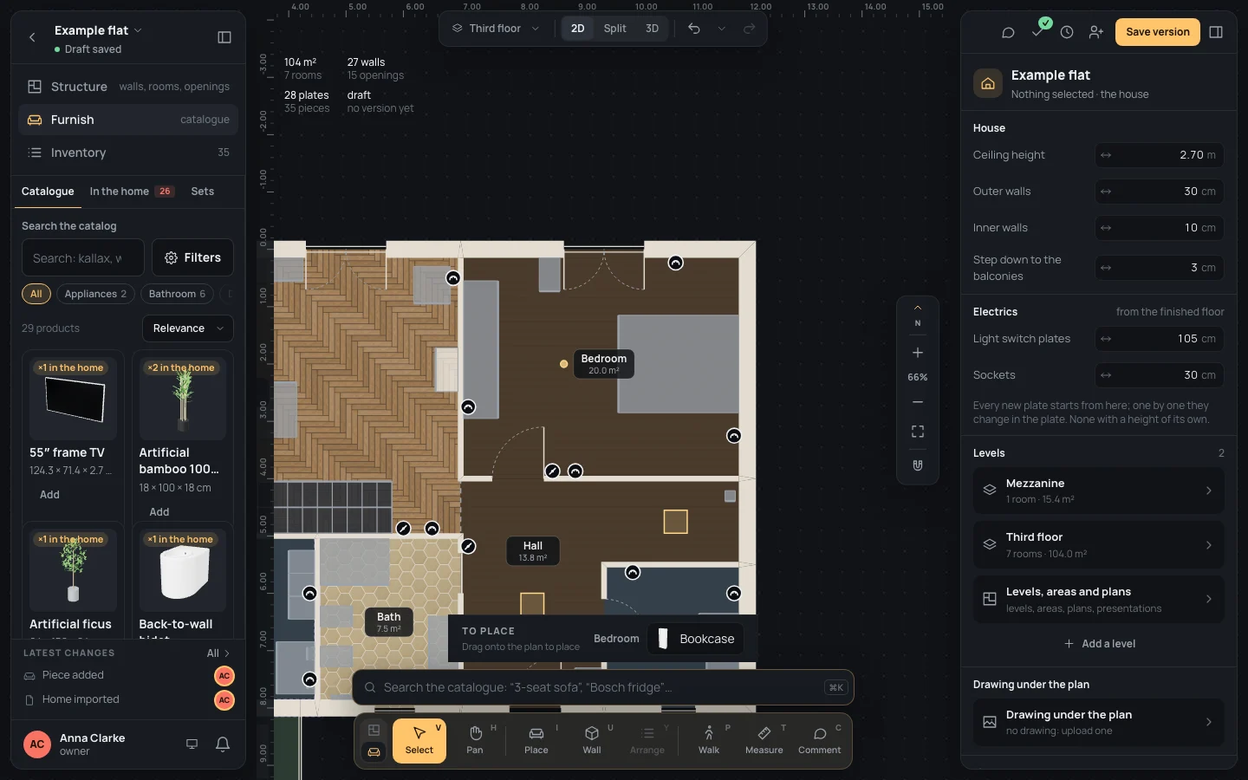The width and height of the screenshot is (1248, 780).
Task: Click the undo arrow icon
Action: [x=694, y=29]
